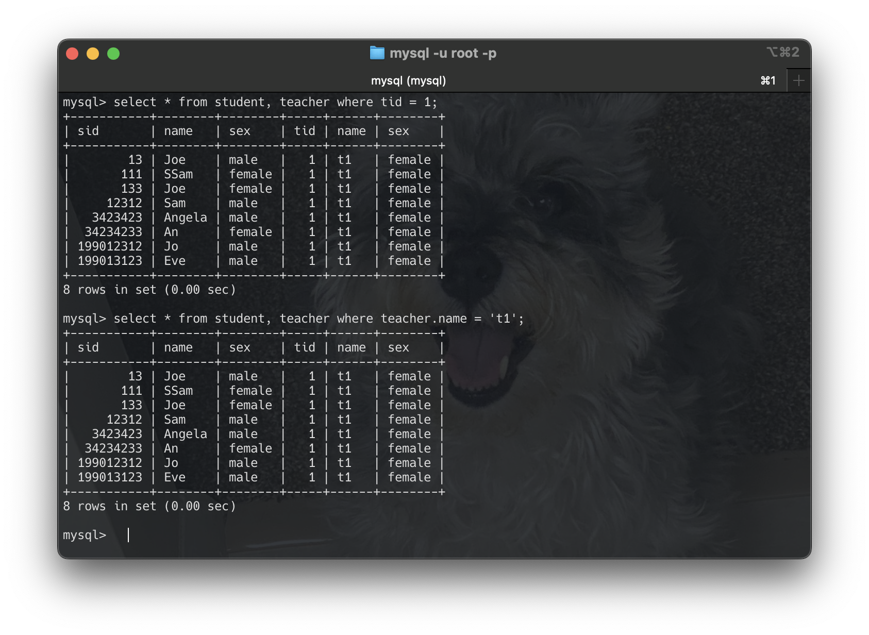
Task: Click the folder icon in the title bar
Action: tap(377, 52)
